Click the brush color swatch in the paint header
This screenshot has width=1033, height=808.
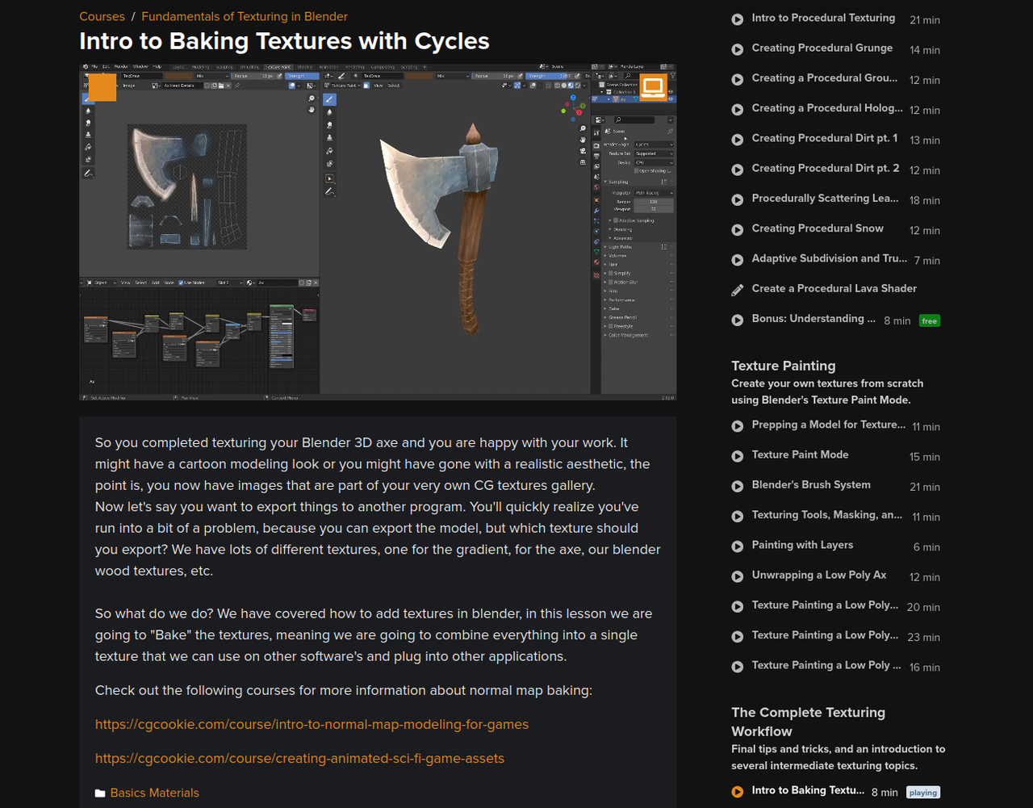[x=178, y=76]
